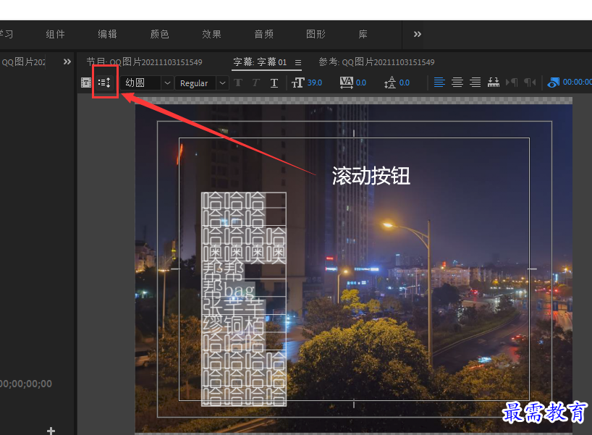Click the 帮bag text line in the title
592x435 pixels.
point(229,290)
